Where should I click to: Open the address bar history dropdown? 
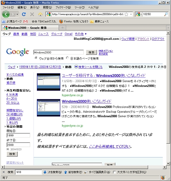[131, 14]
